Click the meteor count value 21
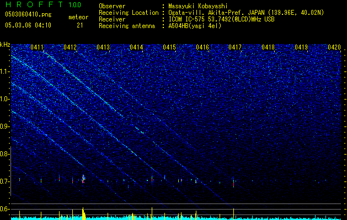Image resolution: width=347 pixels, height=220 pixels. [x=80, y=25]
